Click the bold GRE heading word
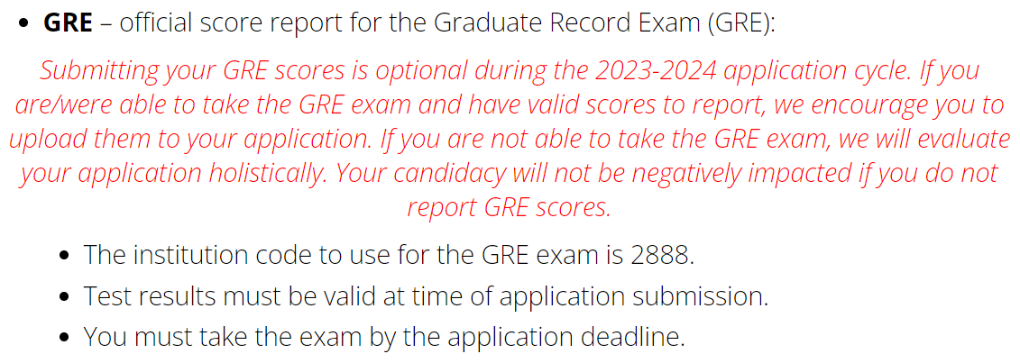Screen dimensions: 1020x363 tap(69, 24)
